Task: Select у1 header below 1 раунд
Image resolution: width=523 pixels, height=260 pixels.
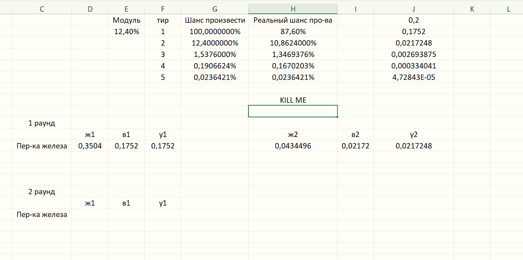Action: pyautogui.click(x=163, y=135)
